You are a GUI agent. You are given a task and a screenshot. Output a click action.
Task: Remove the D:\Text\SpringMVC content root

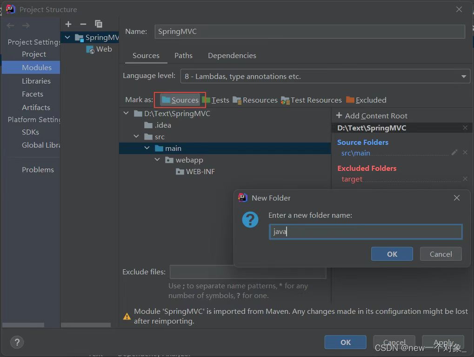[465, 128]
